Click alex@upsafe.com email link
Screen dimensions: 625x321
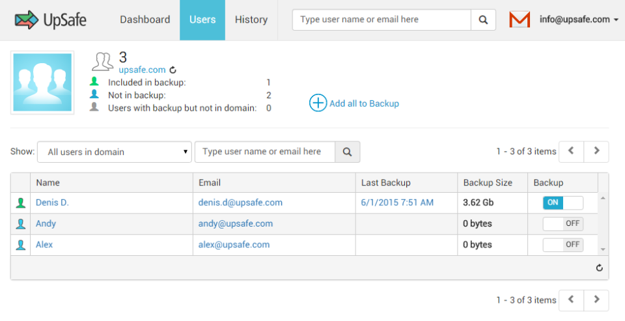pos(234,244)
